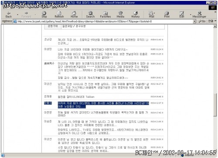Go back using the Back toolbar button
The height and width of the screenshot is (158, 218).
9,14
